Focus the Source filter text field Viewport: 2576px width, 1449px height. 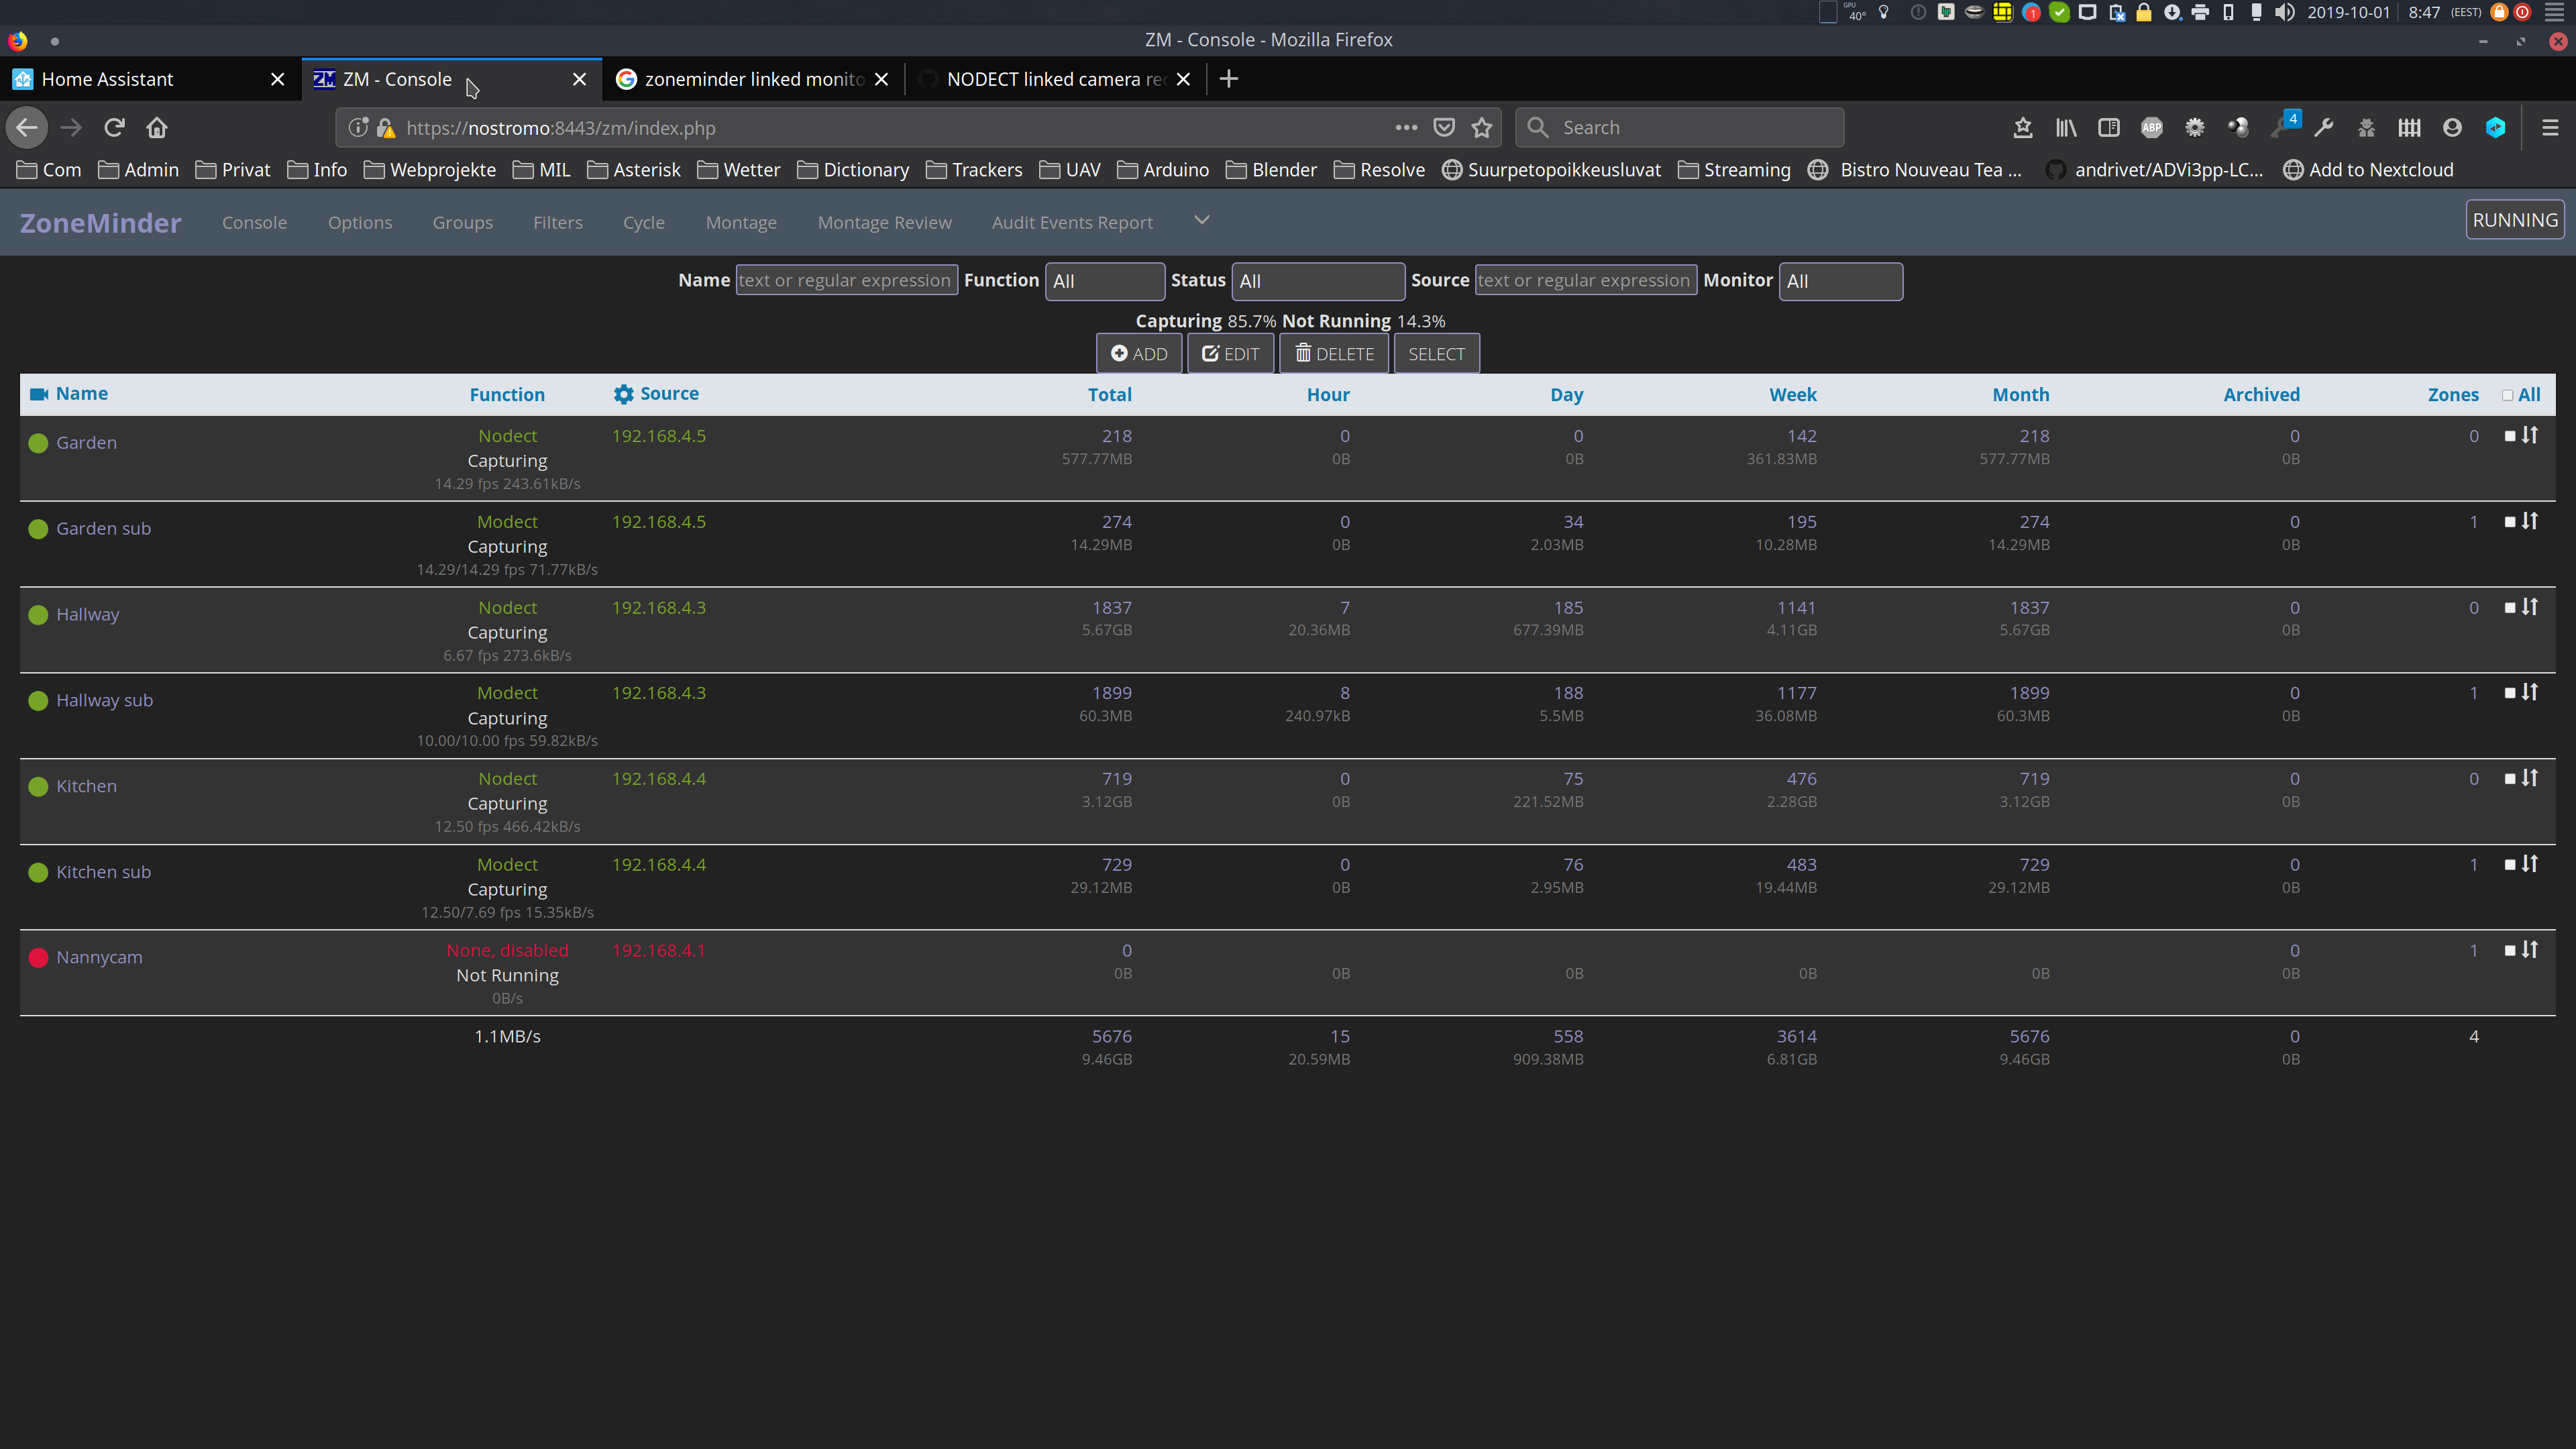[x=1586, y=280]
